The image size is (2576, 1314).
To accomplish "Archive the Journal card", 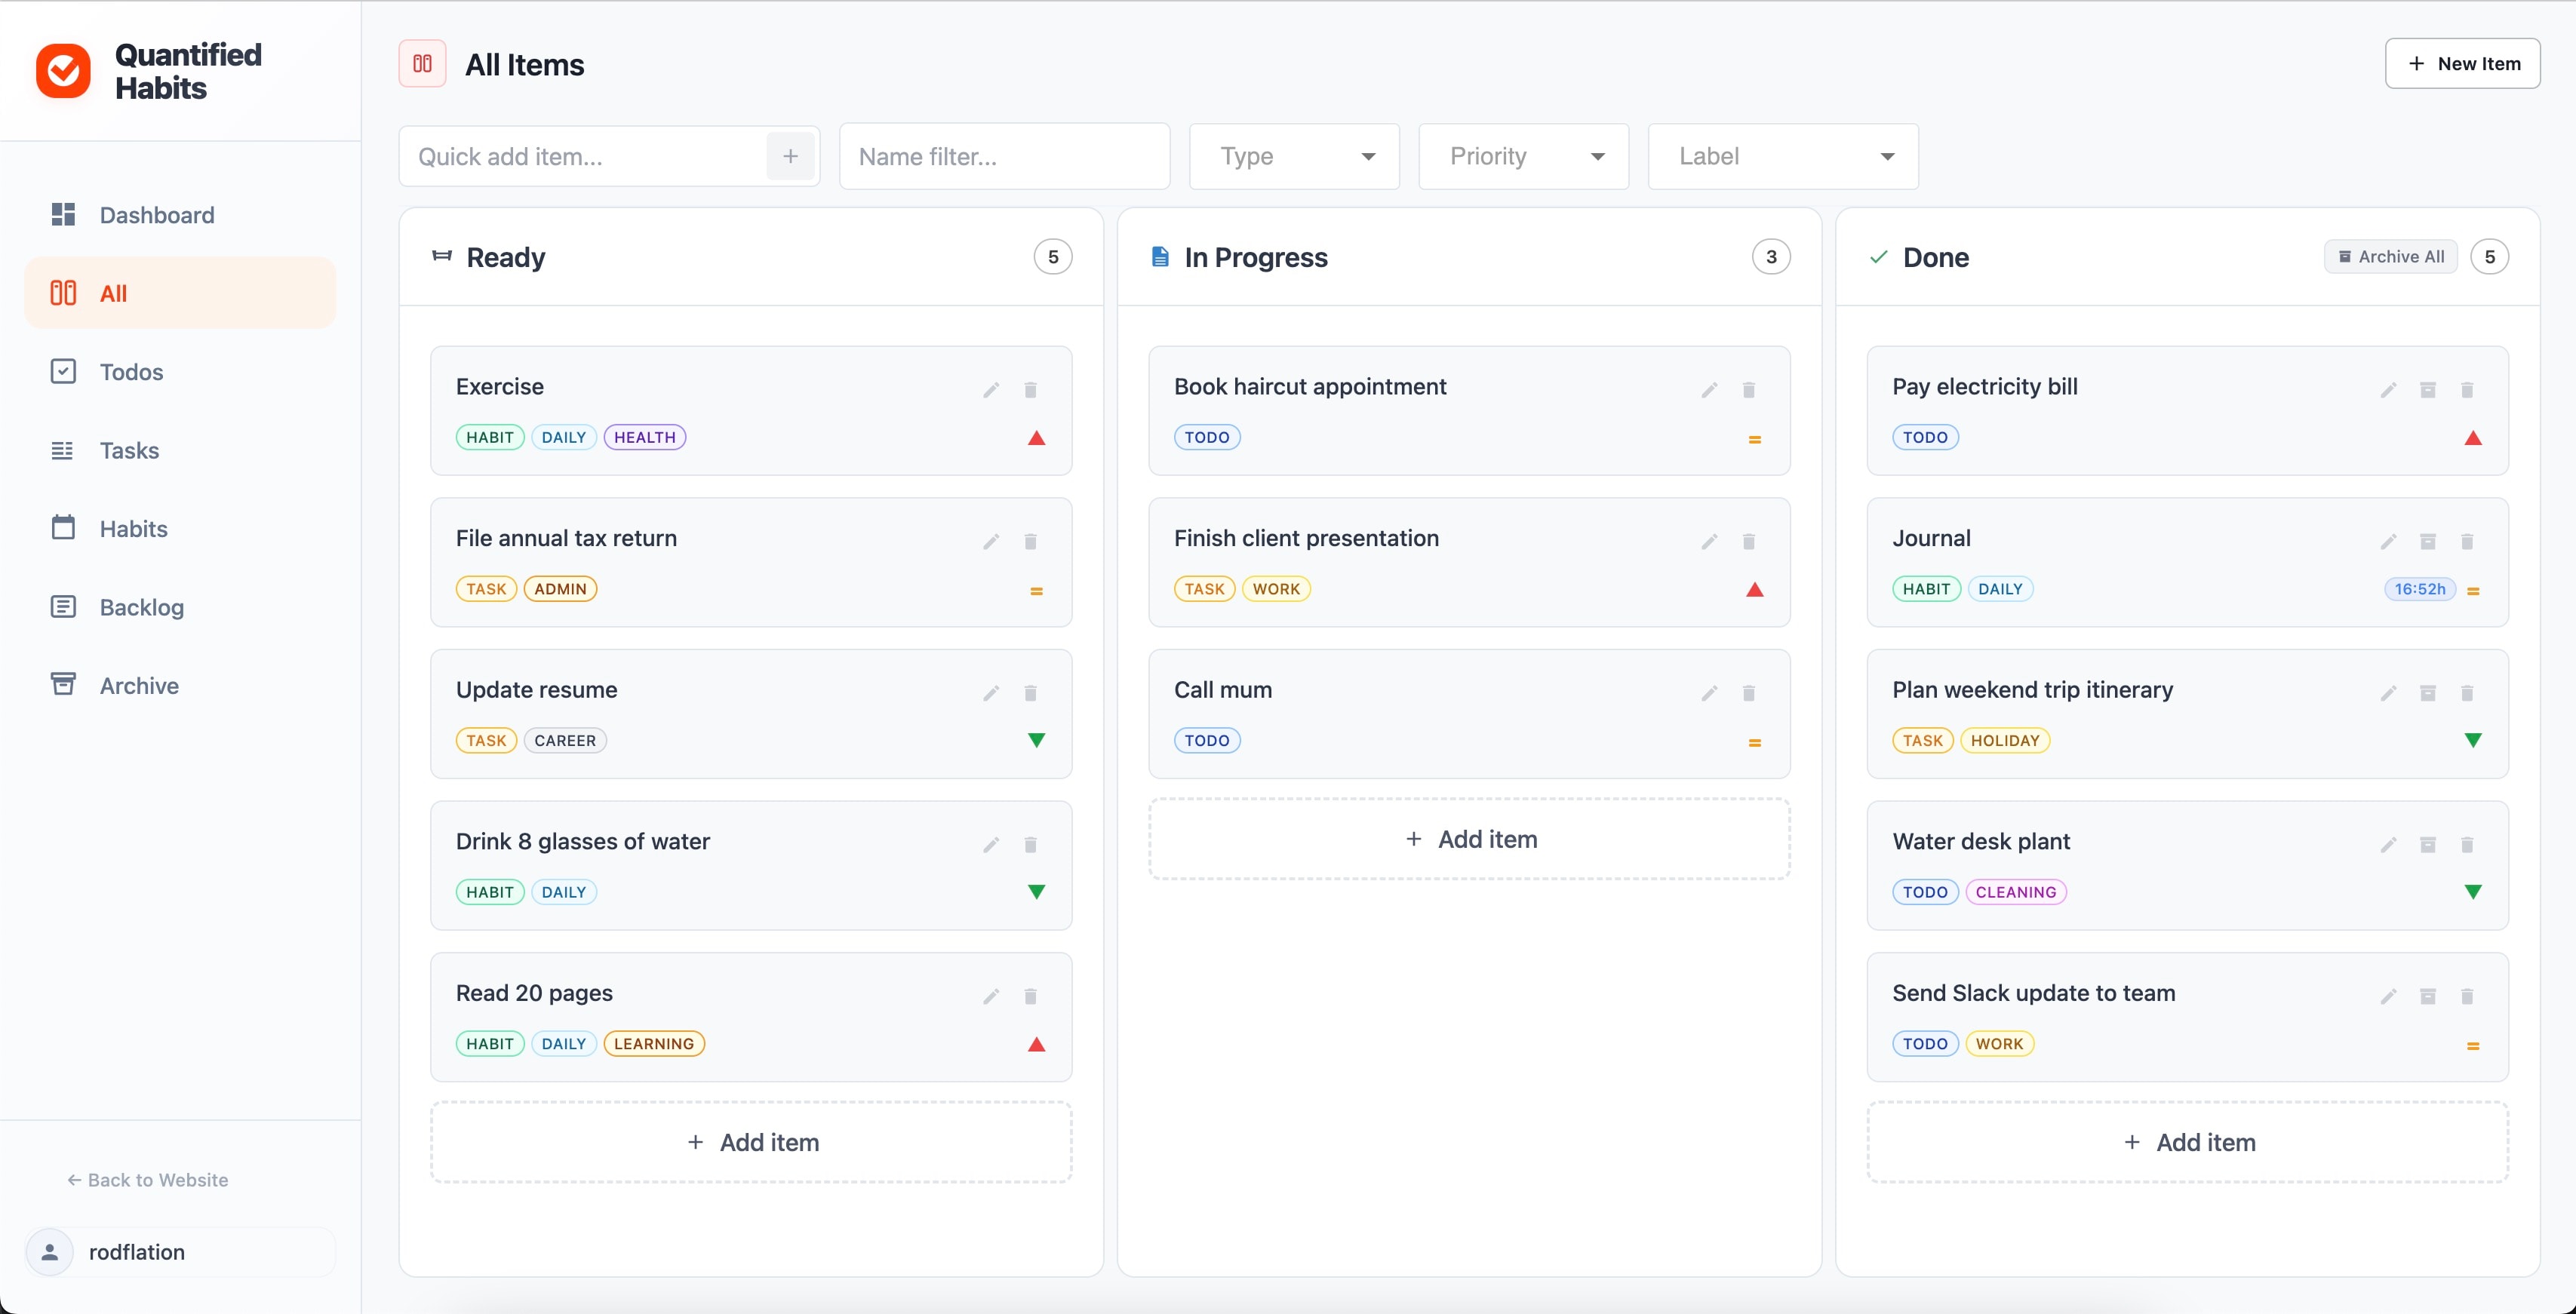I will 2427,542.
